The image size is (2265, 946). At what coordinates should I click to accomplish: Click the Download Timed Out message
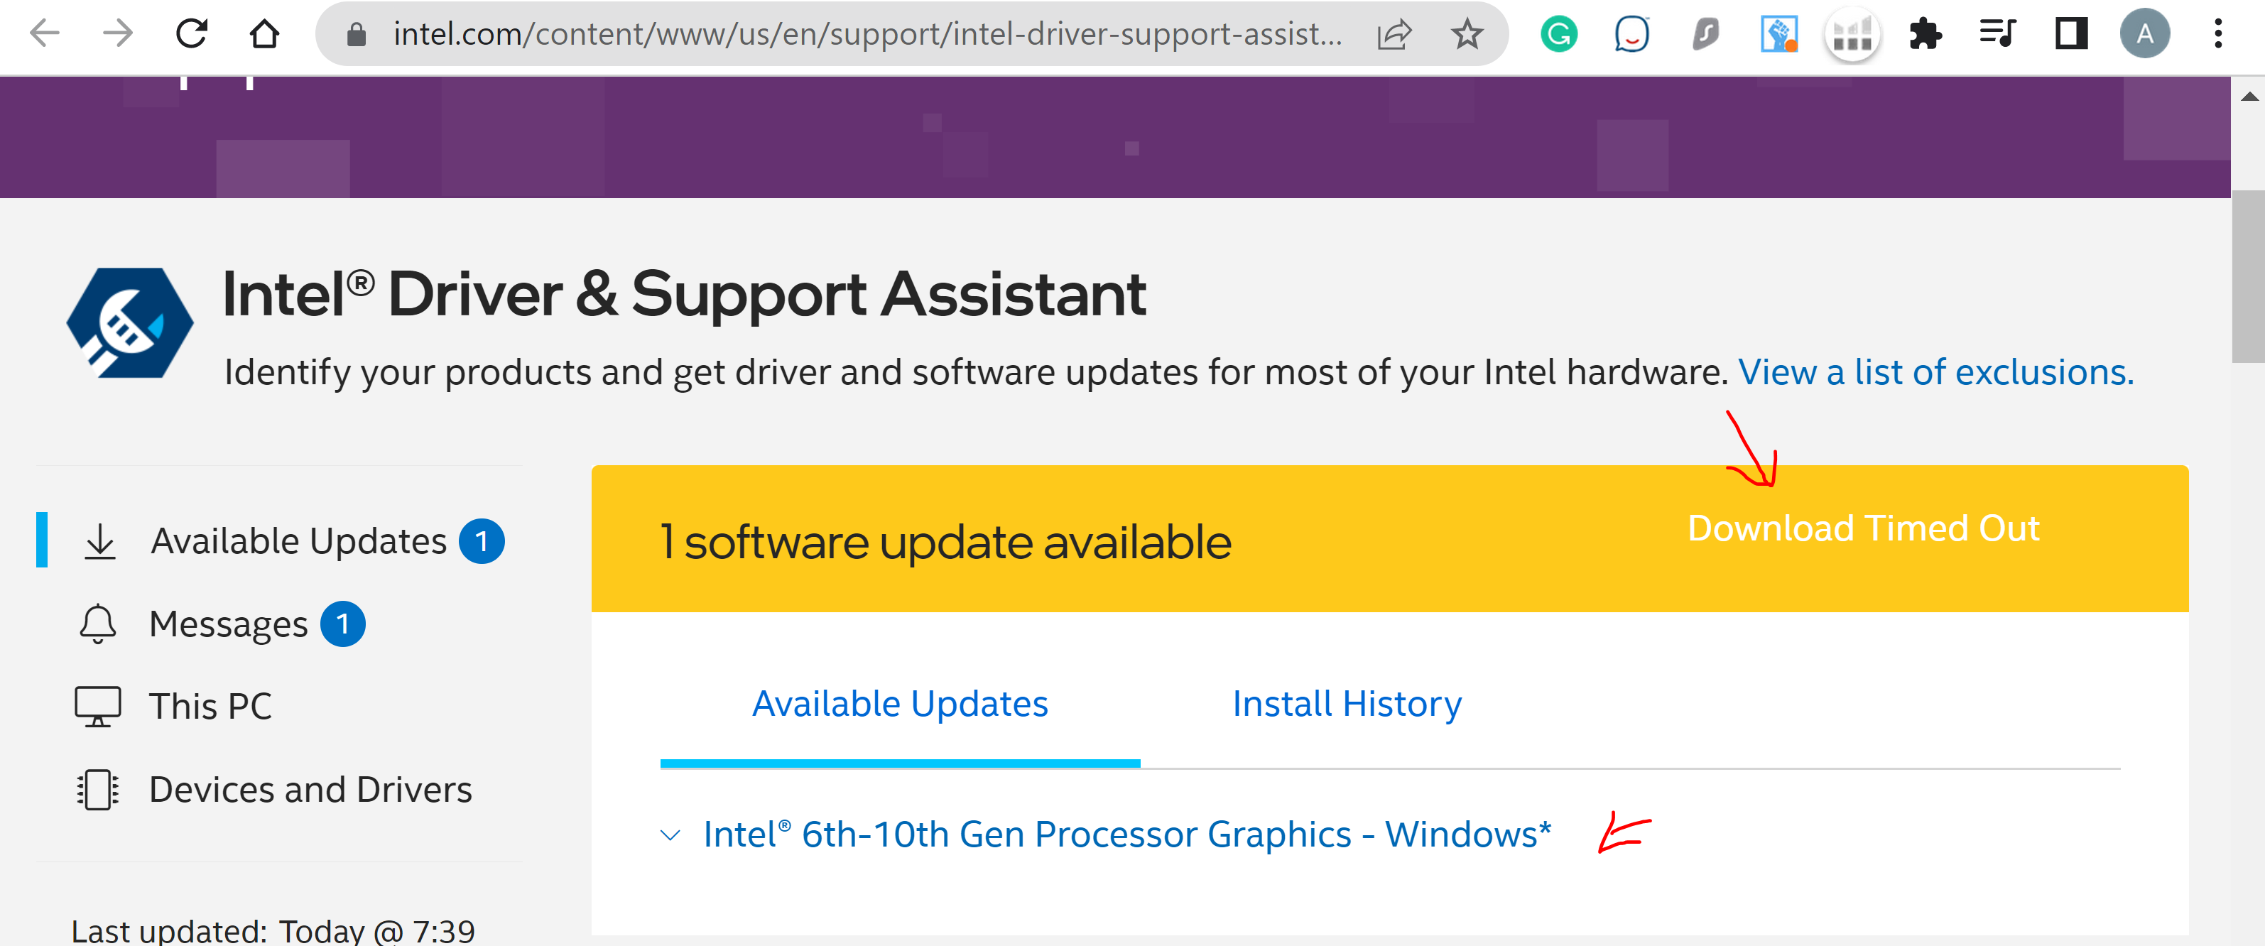coord(1863,528)
